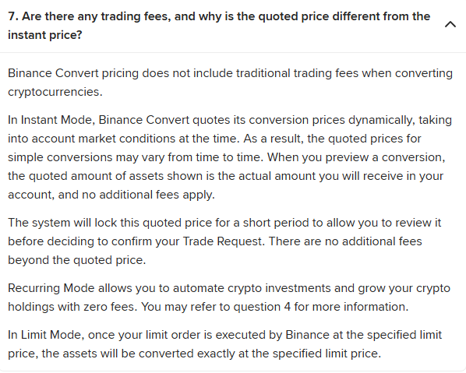The width and height of the screenshot is (466, 373).
Task: Click the divider line below the question heading
Action: click(x=233, y=53)
